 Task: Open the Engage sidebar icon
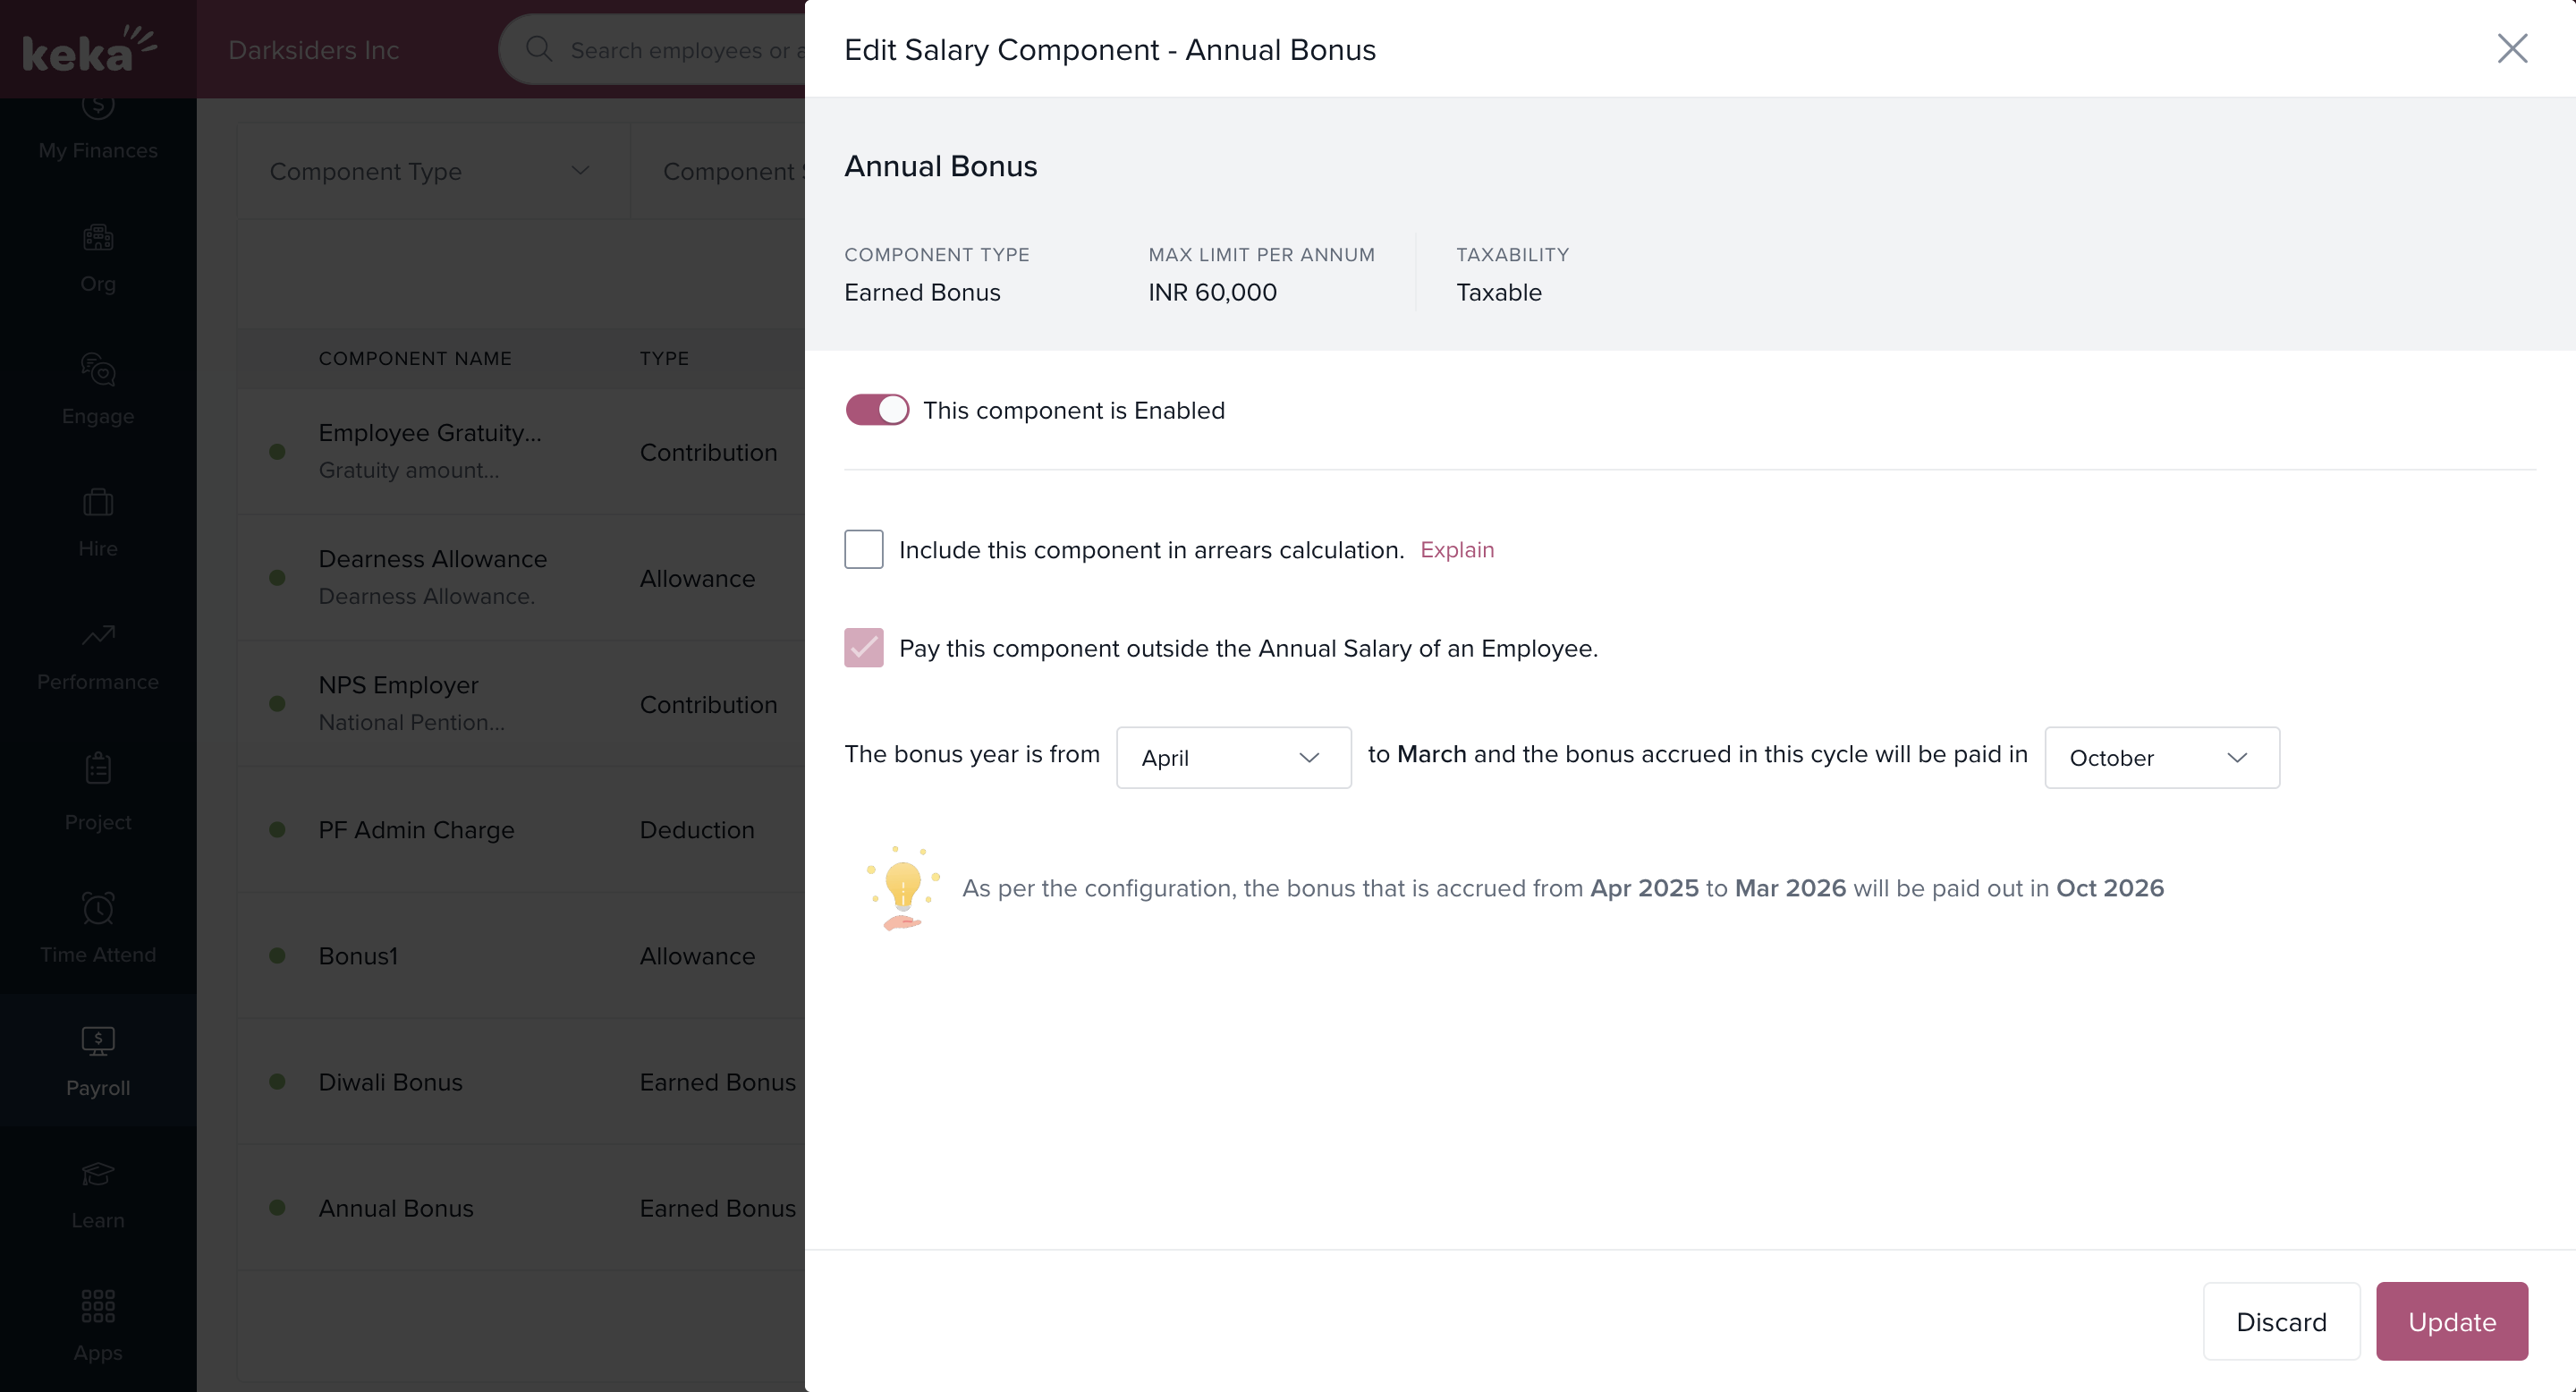coord(98,370)
